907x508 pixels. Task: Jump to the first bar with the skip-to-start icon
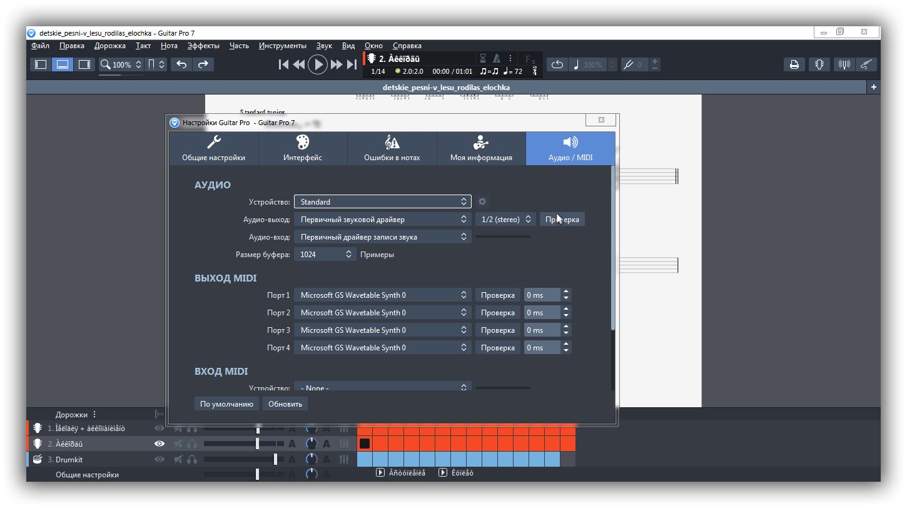tap(283, 64)
